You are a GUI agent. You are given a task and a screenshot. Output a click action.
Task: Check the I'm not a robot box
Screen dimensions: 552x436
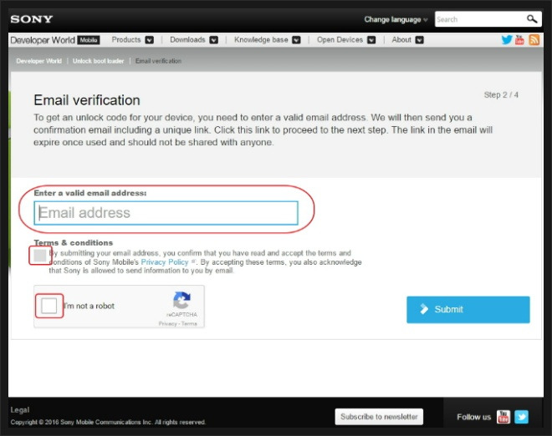(49, 306)
